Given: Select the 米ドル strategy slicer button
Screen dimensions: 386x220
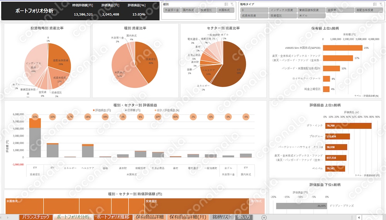Looking at the screenshot, I should tap(312, 15).
